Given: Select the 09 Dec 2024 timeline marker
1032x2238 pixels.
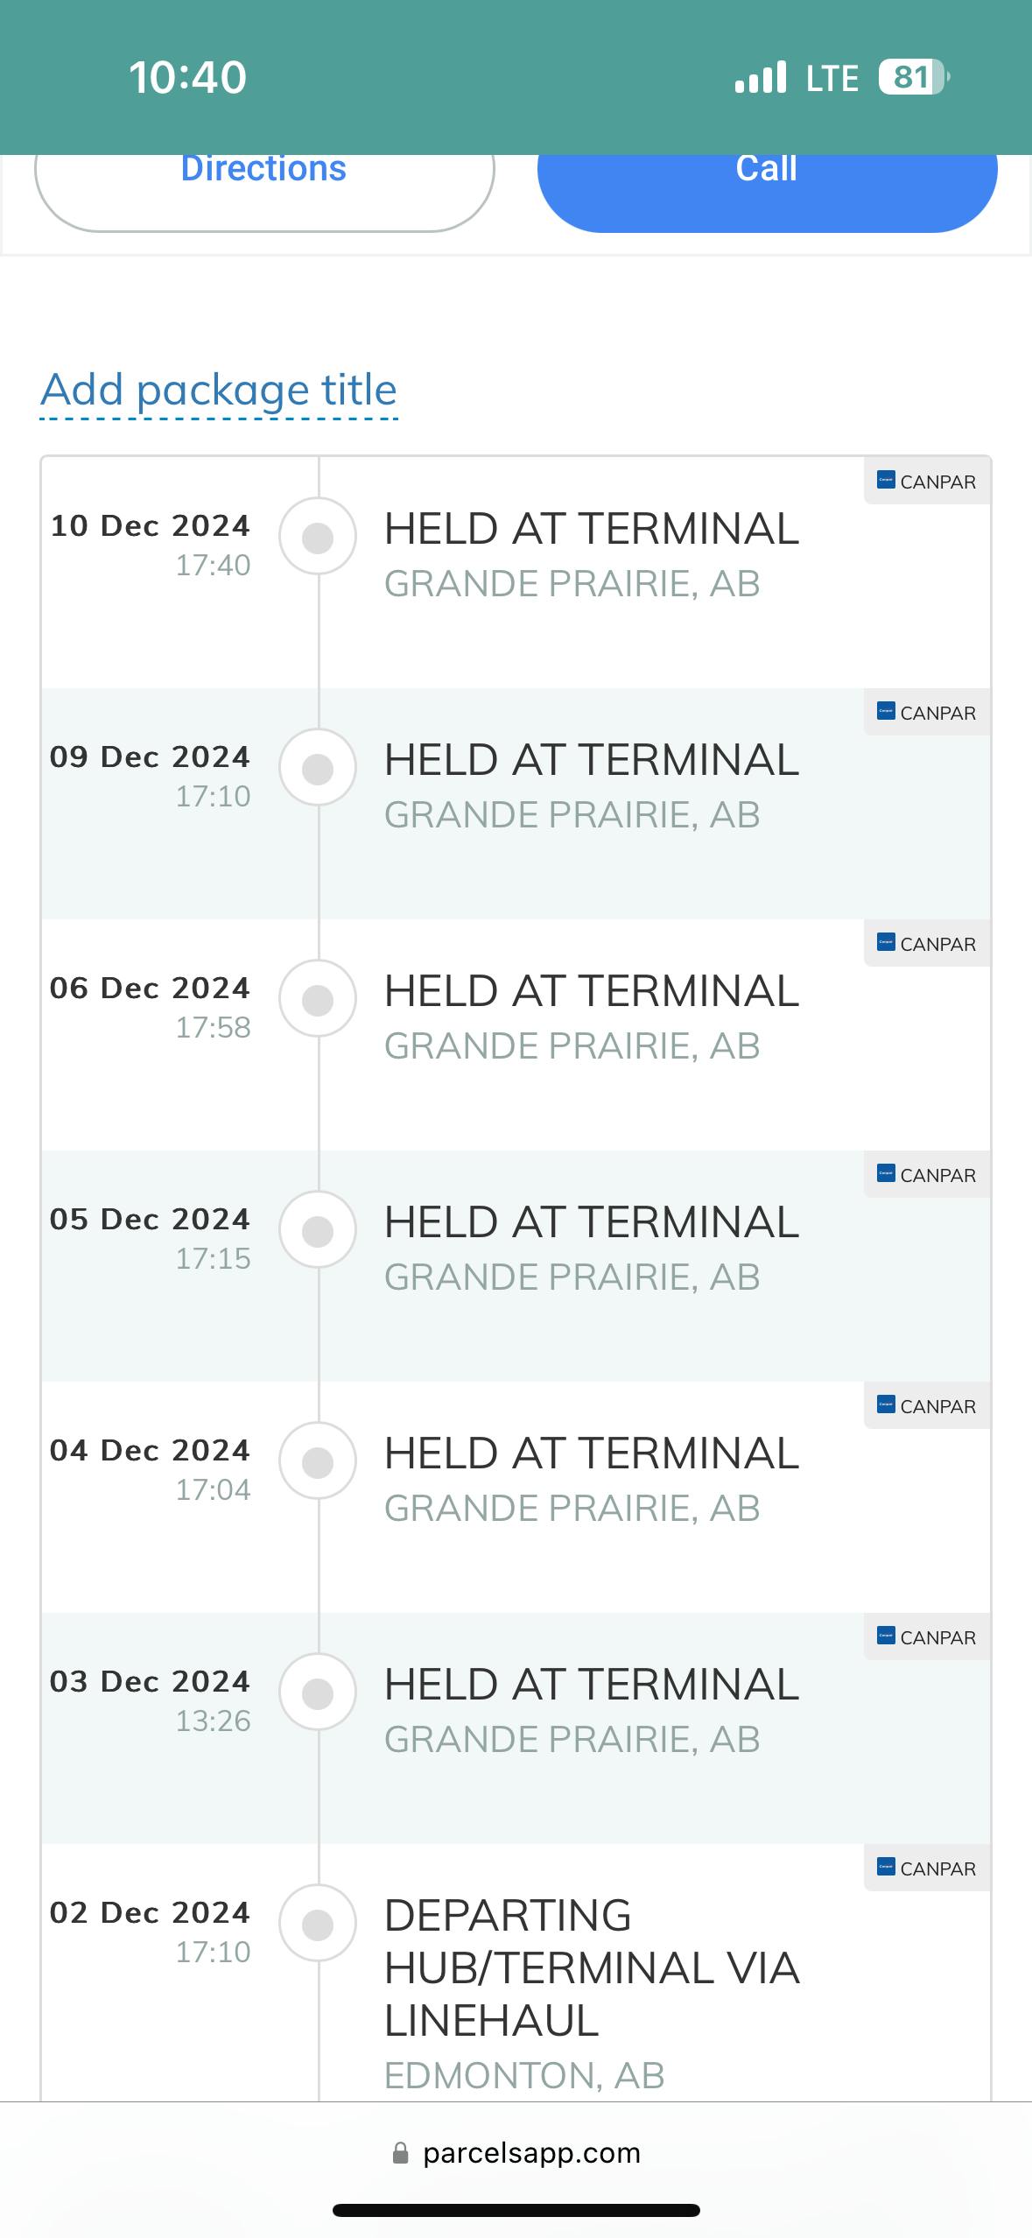Looking at the screenshot, I should pos(318,768).
